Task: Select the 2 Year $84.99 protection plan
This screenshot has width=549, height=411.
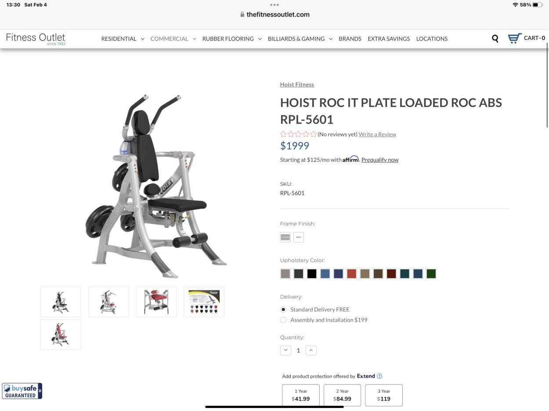Action: (x=342, y=395)
